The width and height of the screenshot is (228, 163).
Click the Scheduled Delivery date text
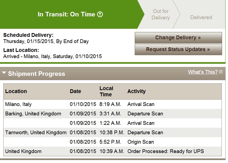[46, 41]
